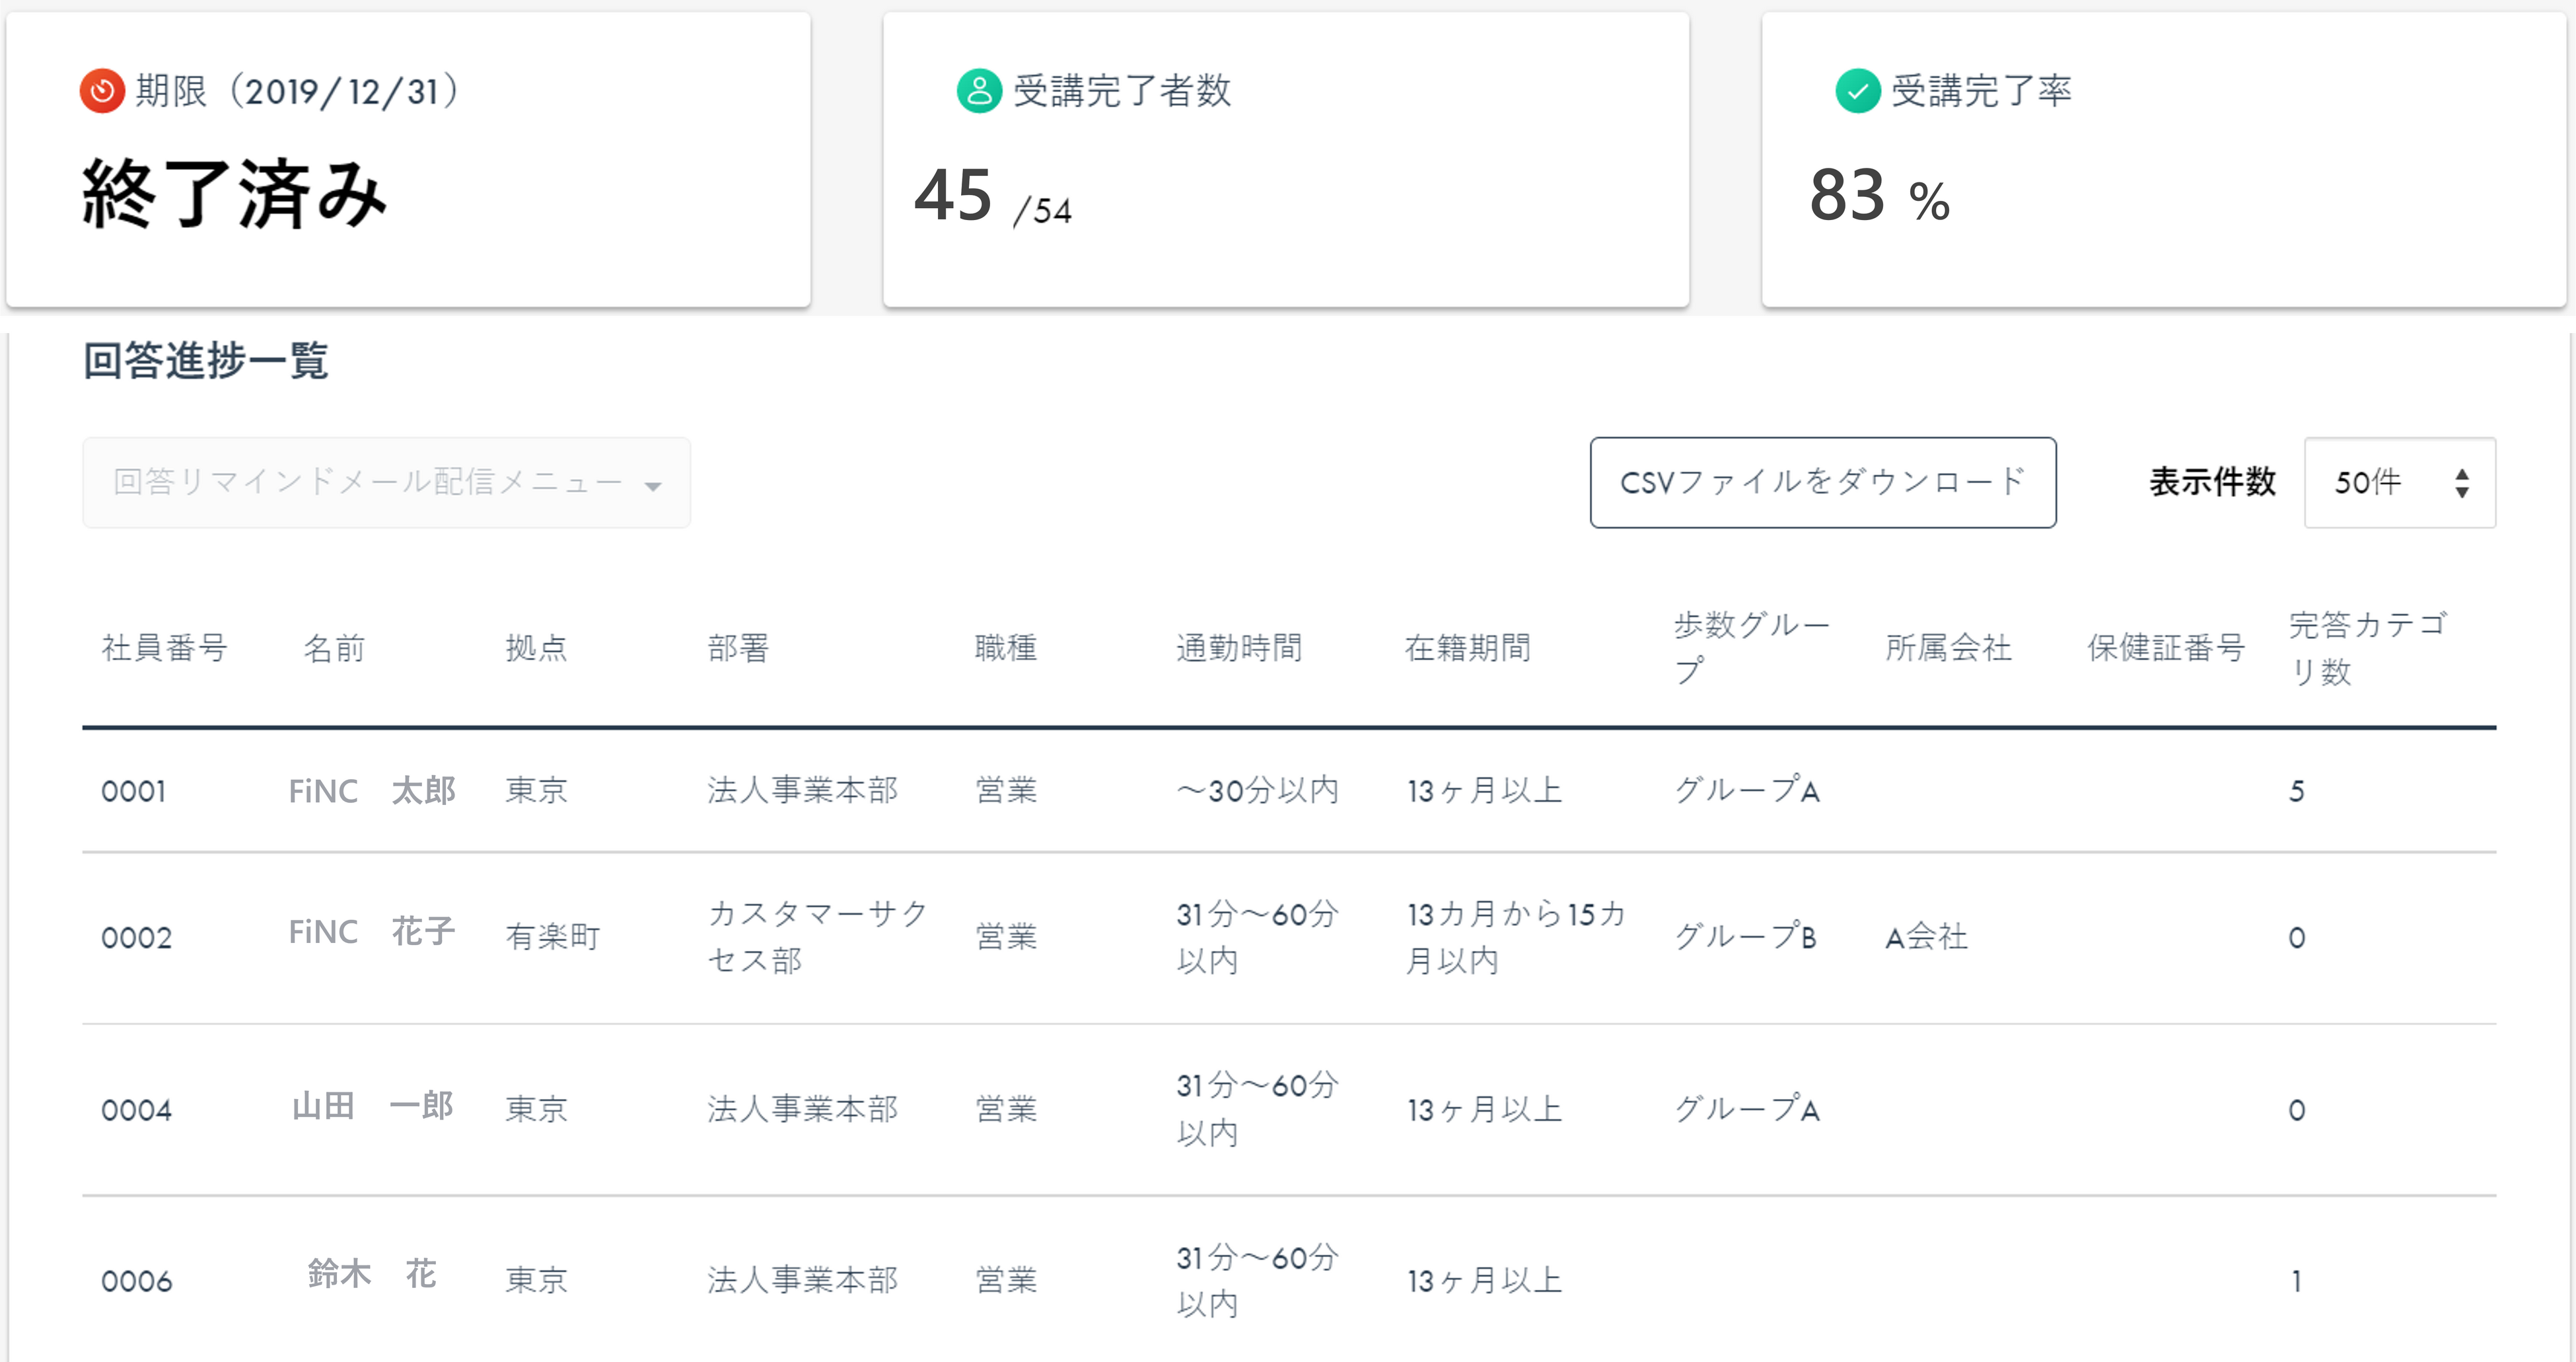The height and width of the screenshot is (1362, 2576).
Task: Click the 通勤時間 column header
Action: [1239, 648]
